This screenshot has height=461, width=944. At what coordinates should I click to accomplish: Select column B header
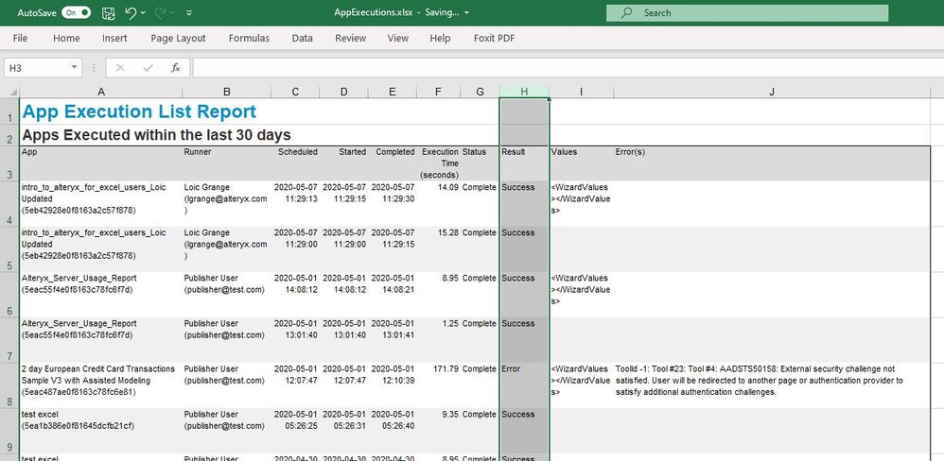(x=226, y=92)
